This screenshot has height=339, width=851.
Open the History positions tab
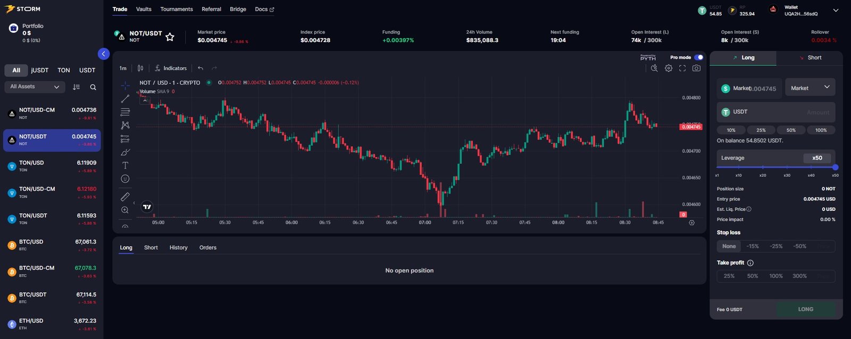click(x=179, y=248)
